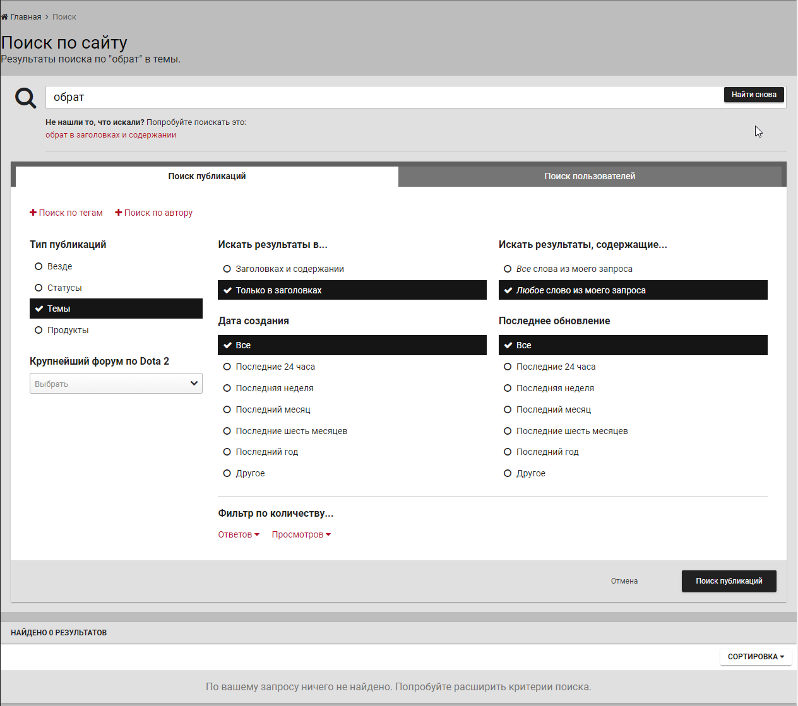Click the home icon in breadcrumb
The width and height of the screenshot is (798, 706).
tap(5, 17)
